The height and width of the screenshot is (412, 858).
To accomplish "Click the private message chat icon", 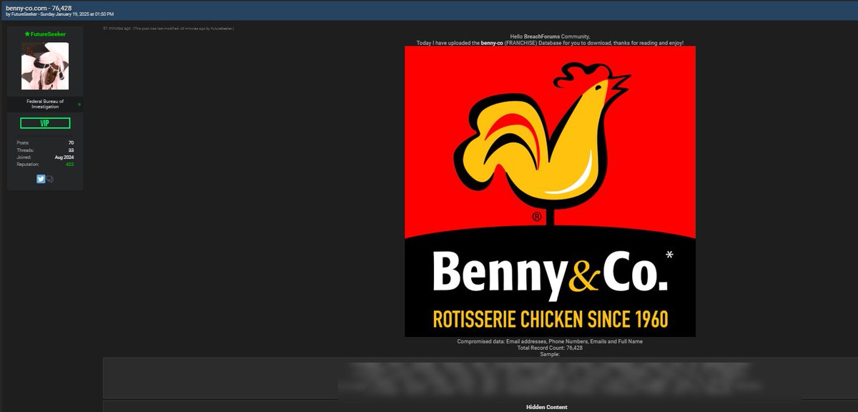I will 50,179.
